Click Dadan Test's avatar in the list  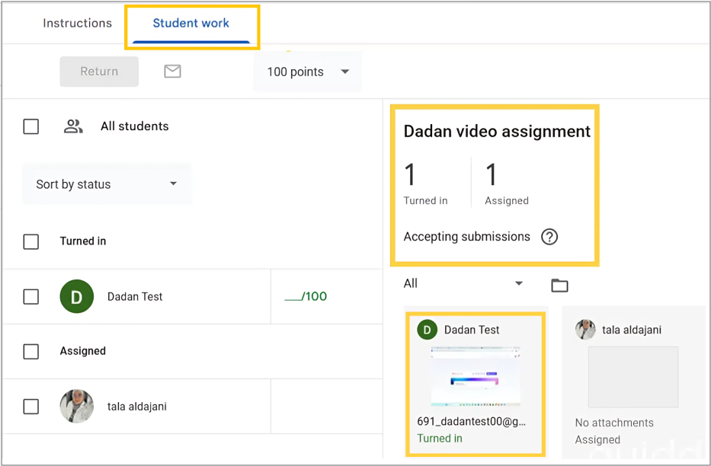click(x=76, y=296)
